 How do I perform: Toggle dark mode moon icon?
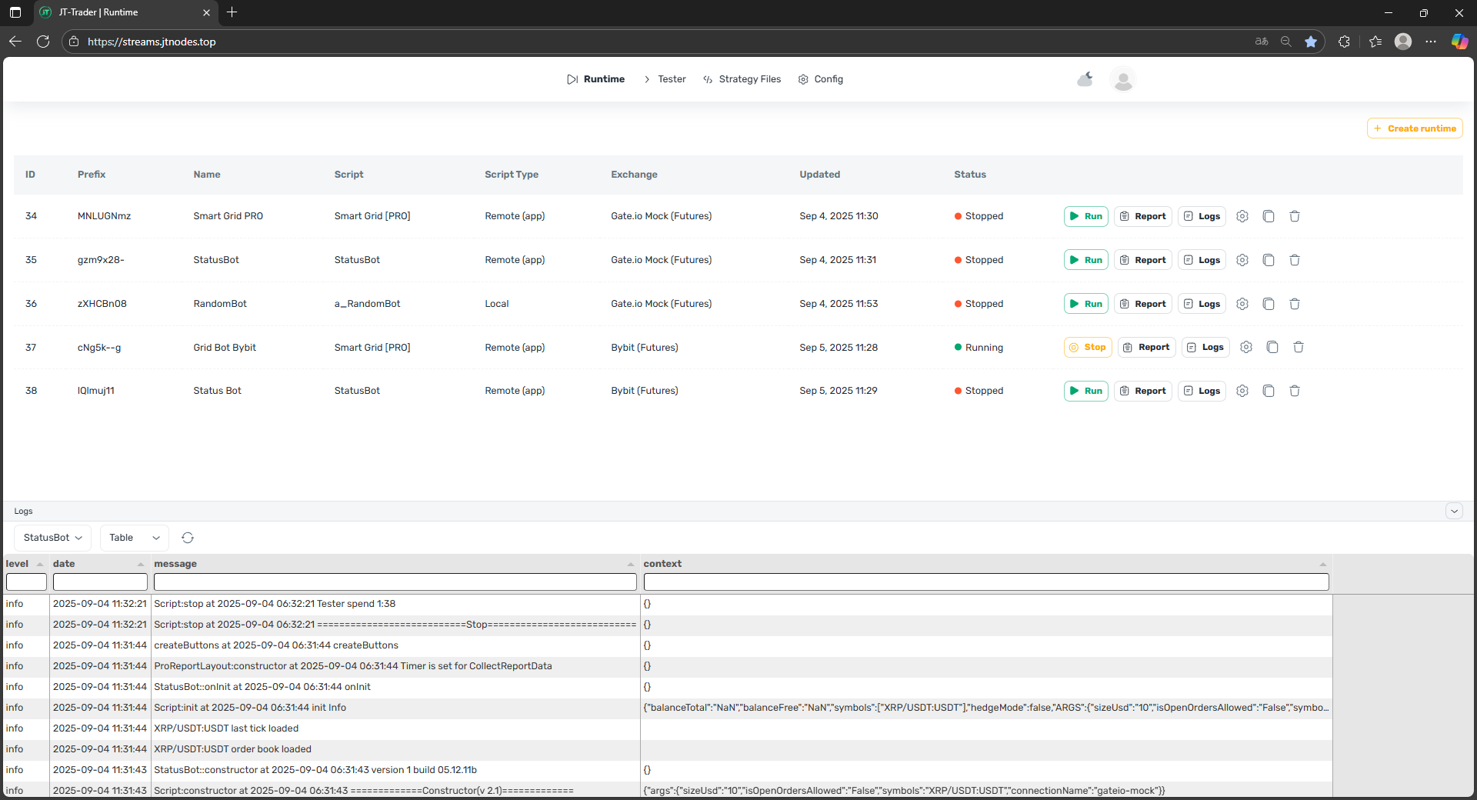[x=1085, y=79]
